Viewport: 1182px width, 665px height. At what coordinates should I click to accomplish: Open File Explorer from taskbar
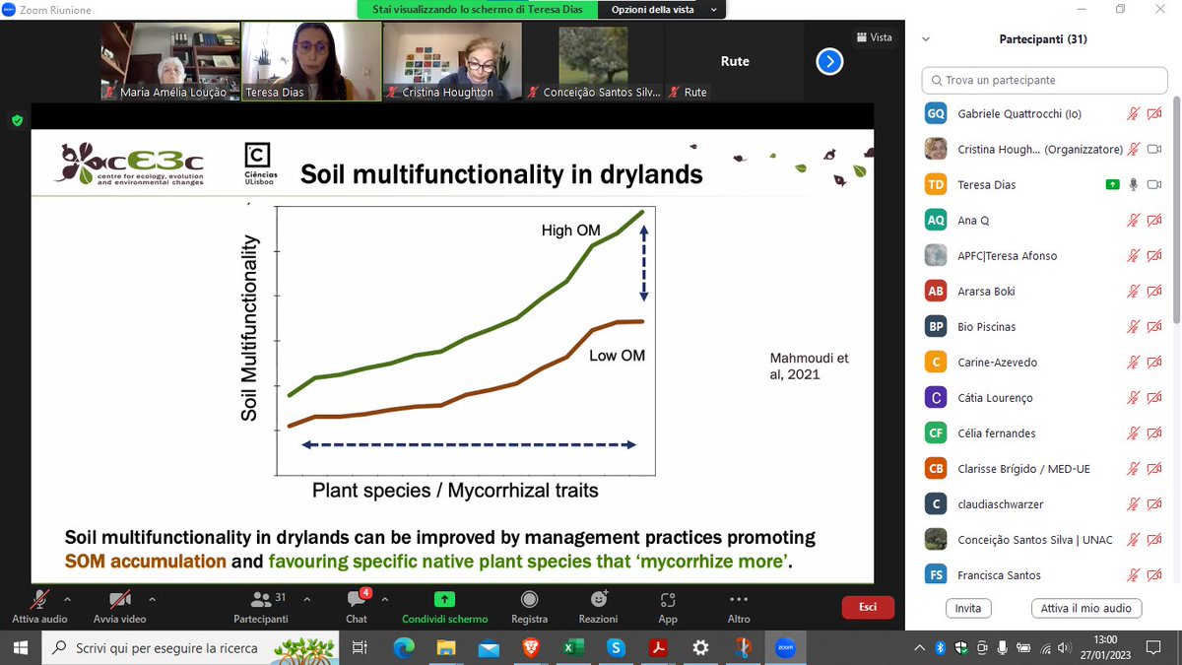point(446,648)
